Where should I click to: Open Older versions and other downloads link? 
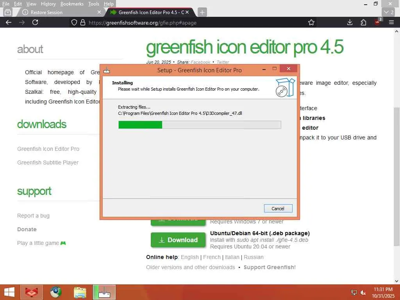point(191,267)
